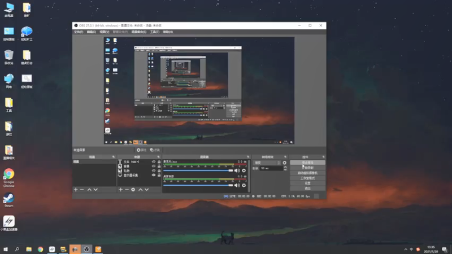Click OBS Studio icon in taskbar
This screenshot has height=254, width=452.
pos(86,249)
